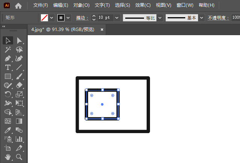Select the Eraser tool
The height and width of the screenshot is (163, 240).
19,85
